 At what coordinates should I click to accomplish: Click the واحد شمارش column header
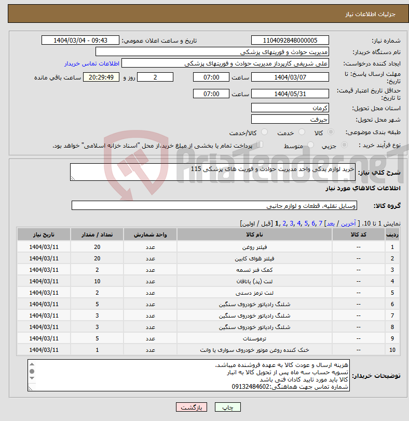[x=150, y=234]
